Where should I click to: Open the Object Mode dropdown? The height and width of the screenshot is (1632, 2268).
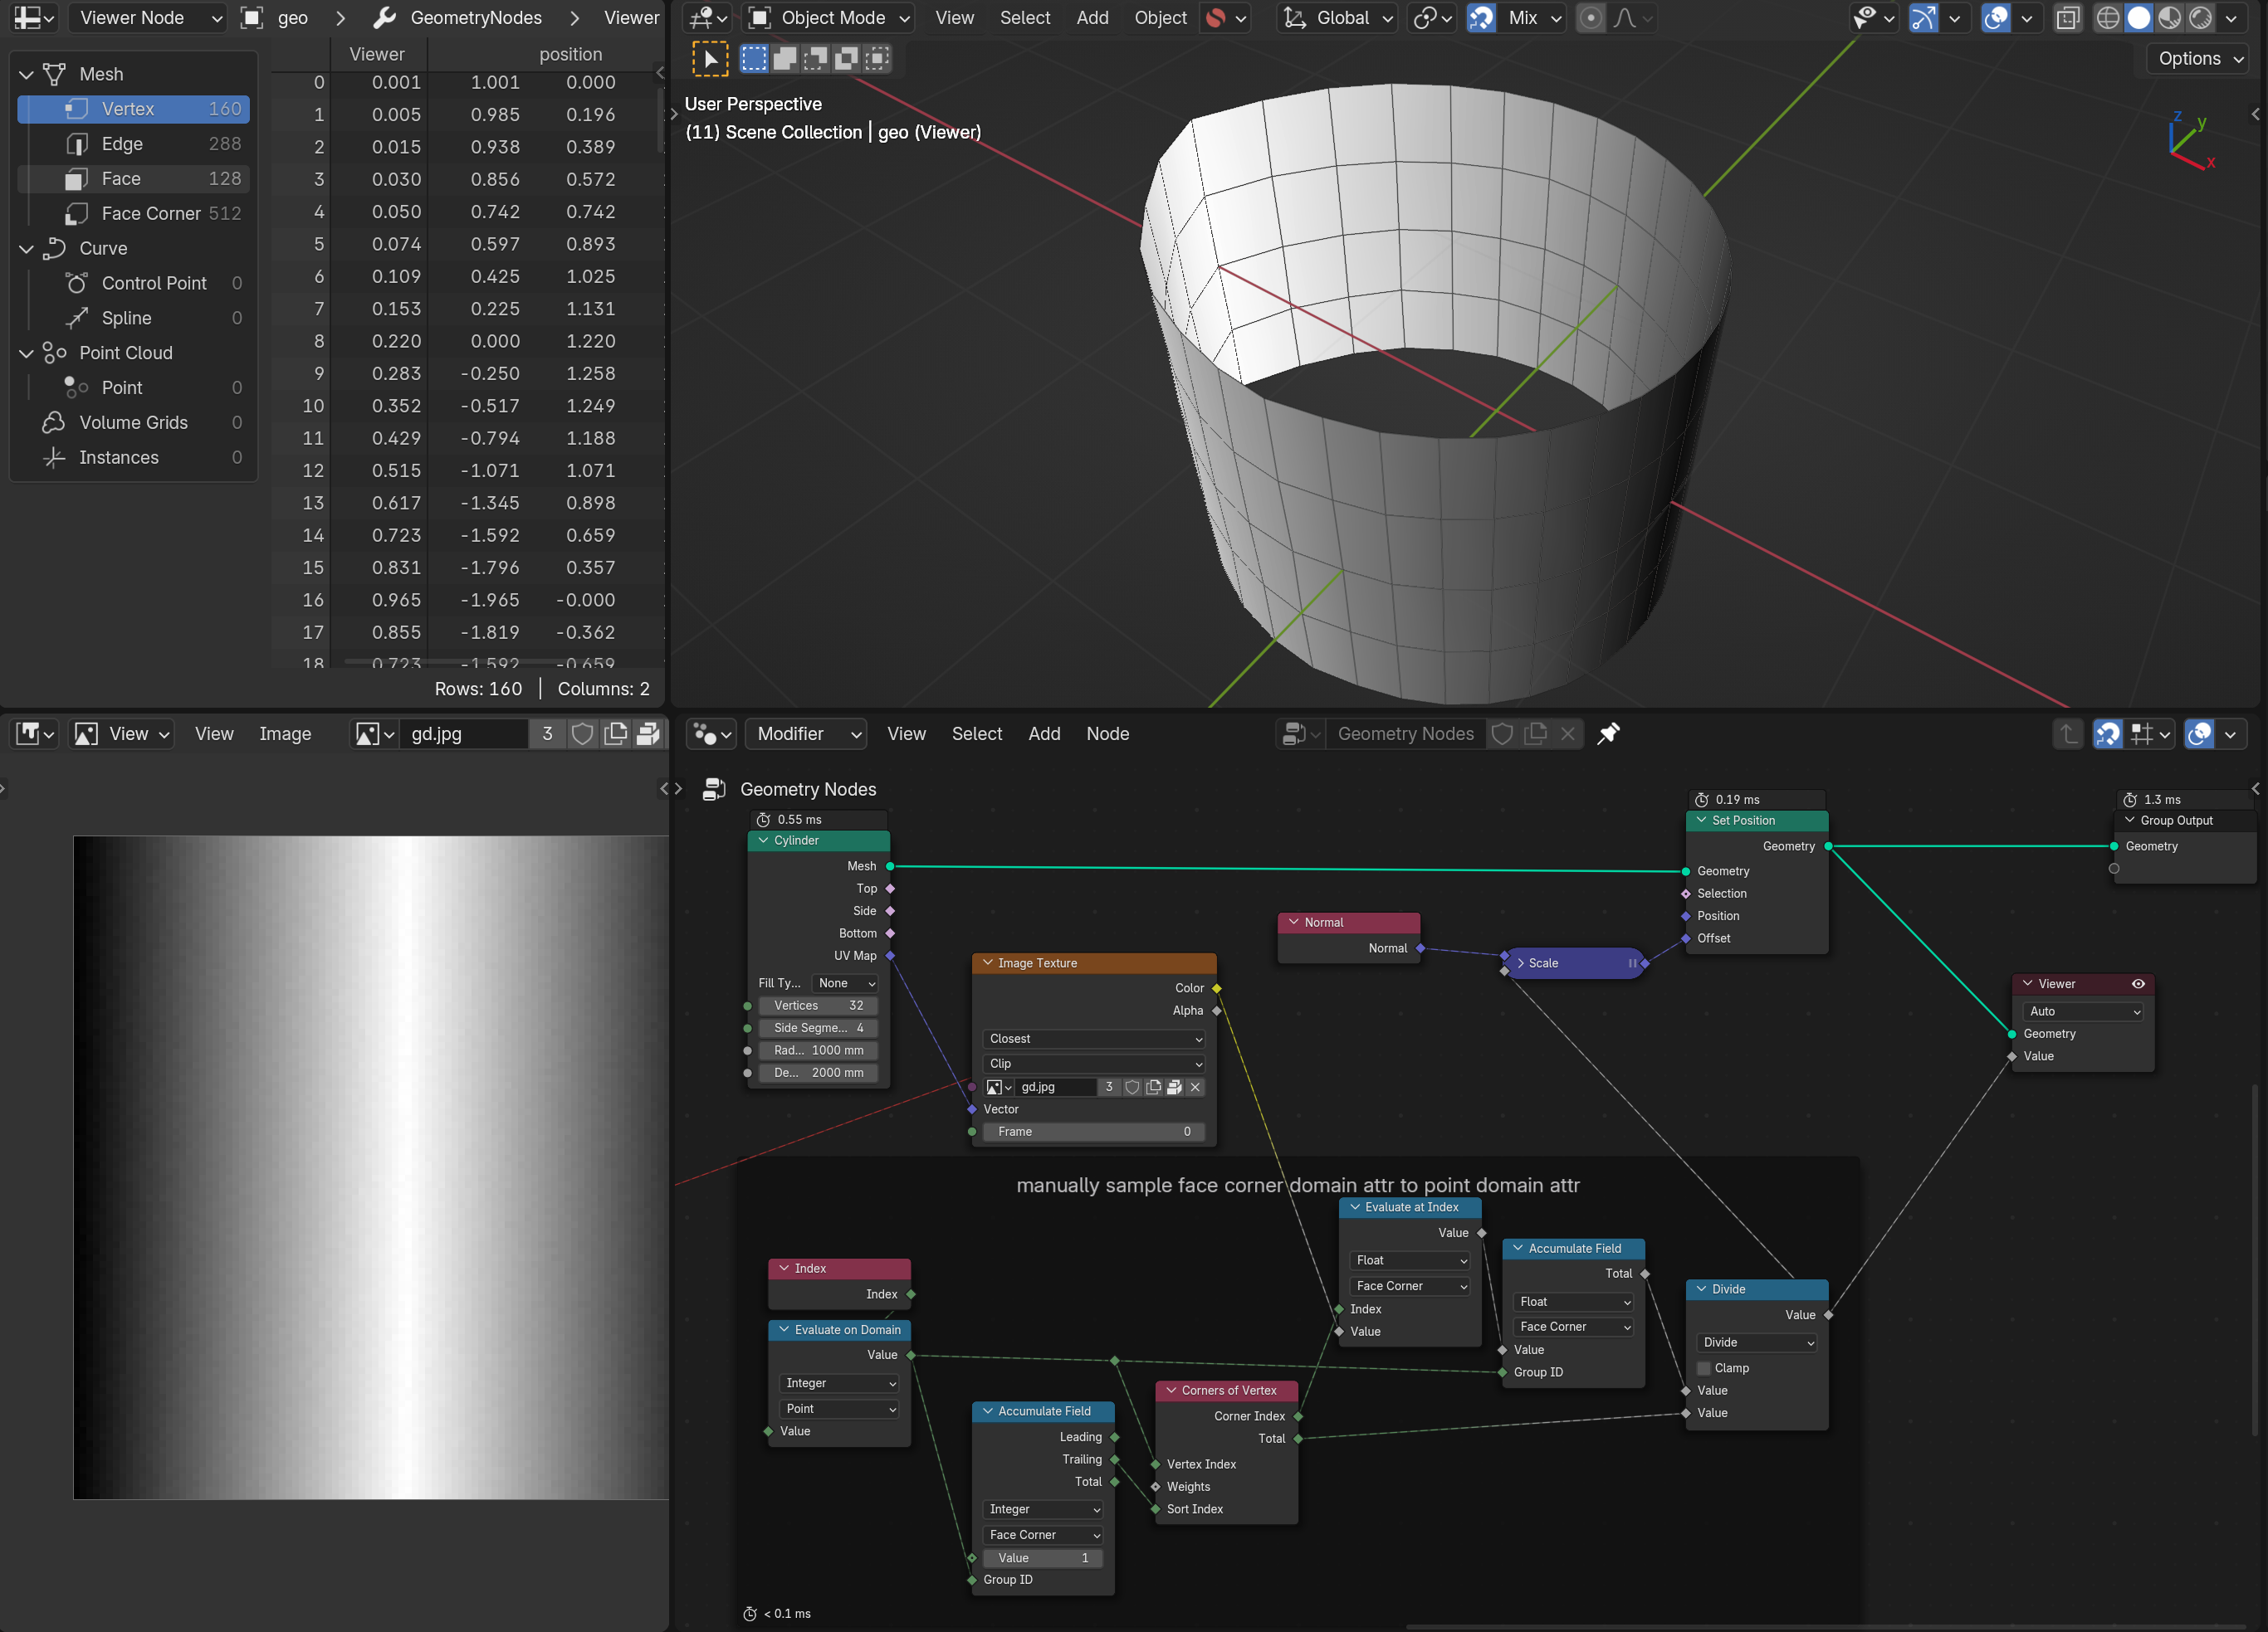coord(829,18)
